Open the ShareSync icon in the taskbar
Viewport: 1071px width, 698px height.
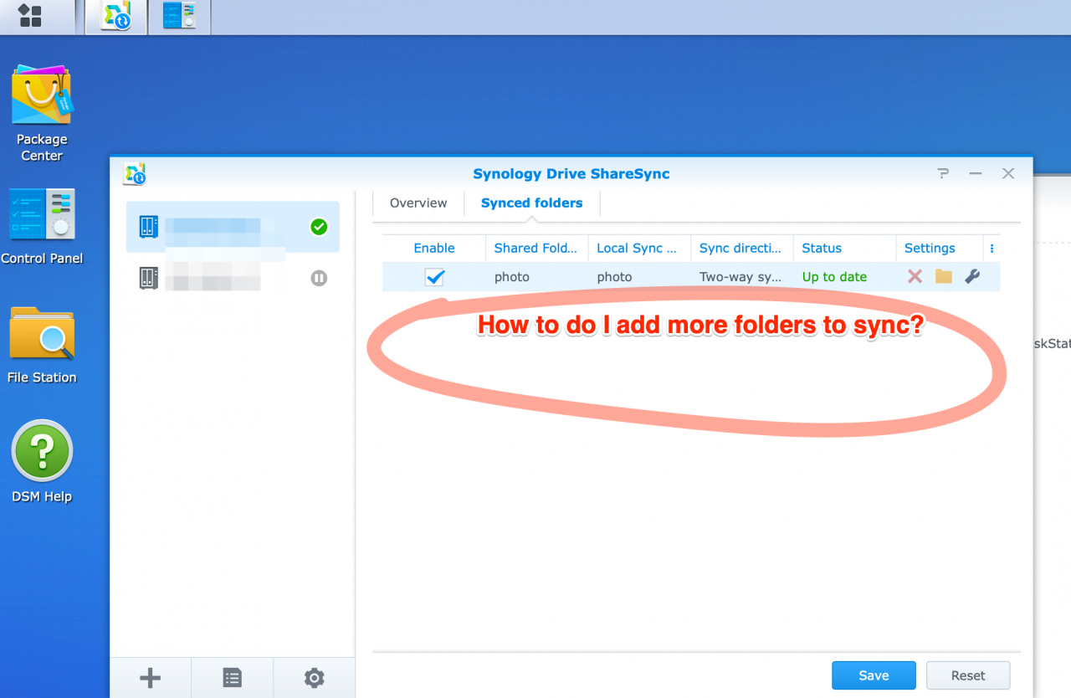[115, 17]
